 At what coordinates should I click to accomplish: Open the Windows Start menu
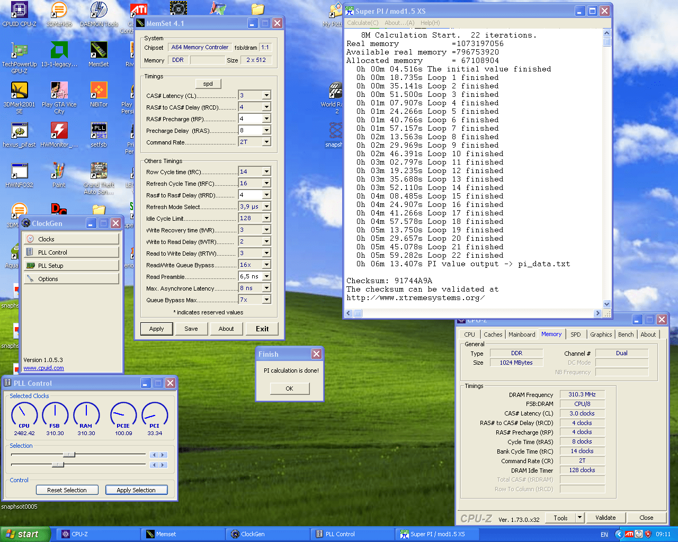pyautogui.click(x=25, y=534)
